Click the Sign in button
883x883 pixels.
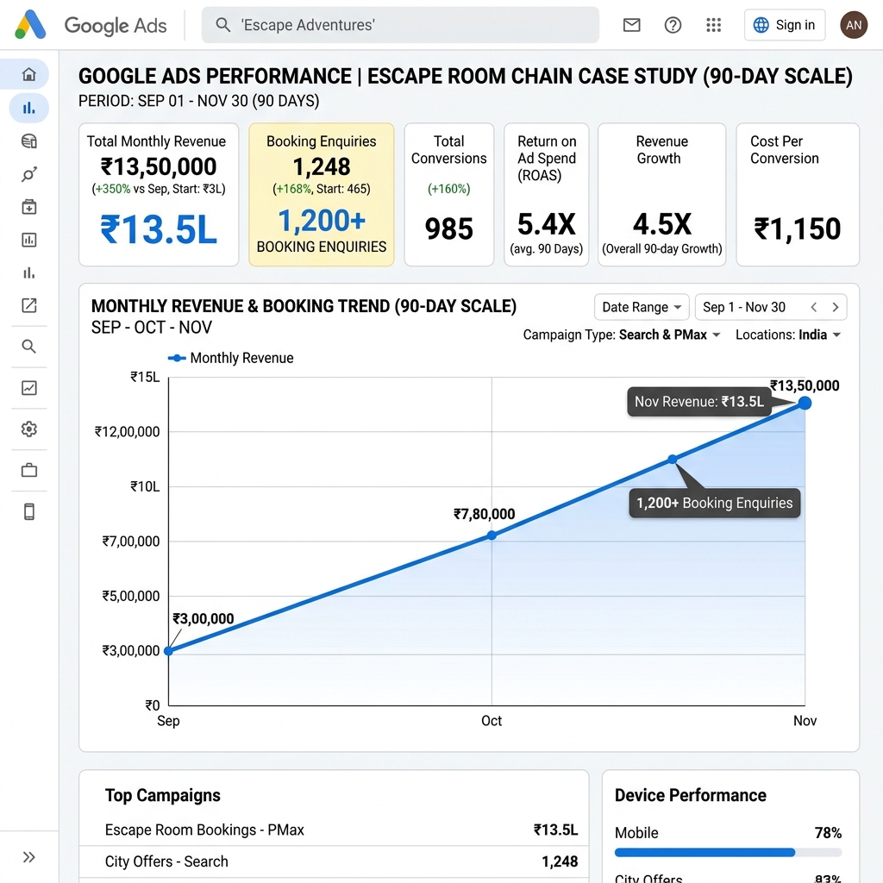785,25
